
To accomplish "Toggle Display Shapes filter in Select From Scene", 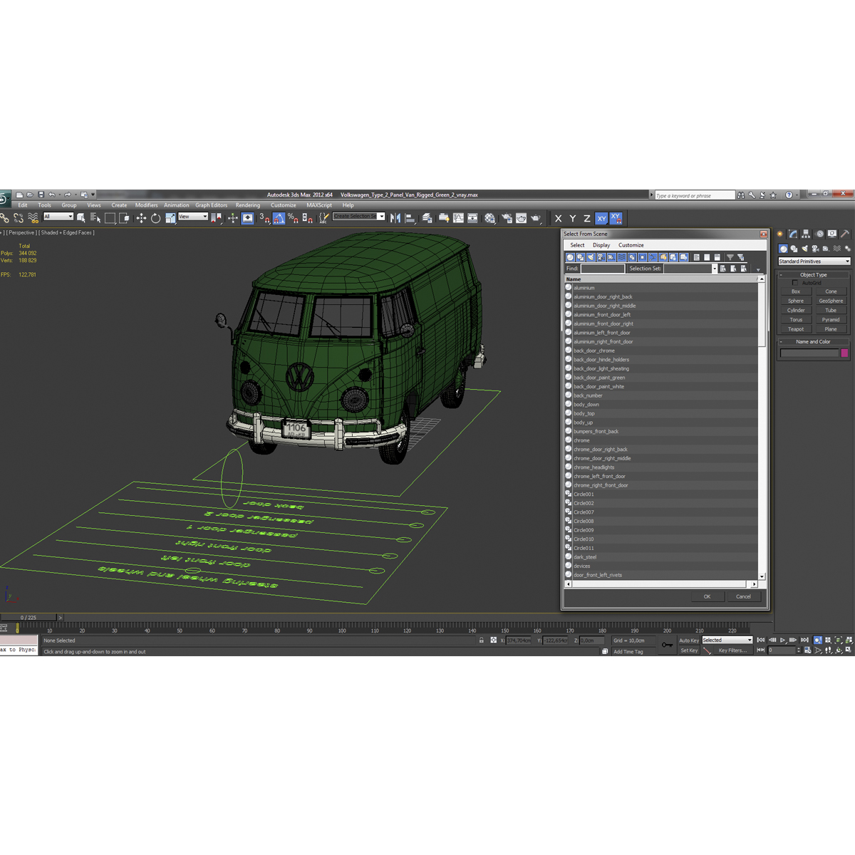I will [x=580, y=257].
